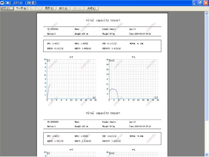Go to next page with 下一页
Image resolution: width=209 pixels, height=157 pixels.
point(21,8)
